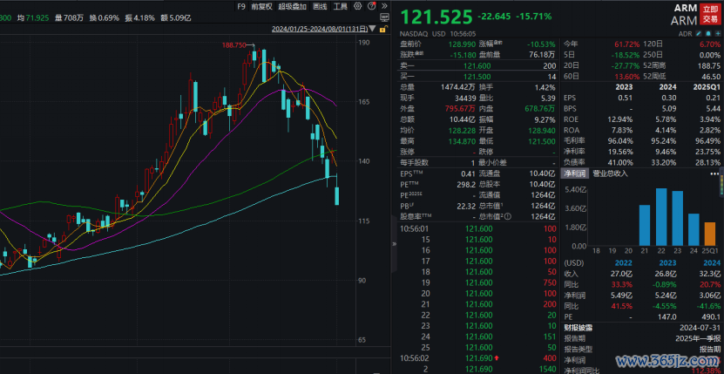Click the 额 5.09亿 turnover indicator
Viewport: 724px width, 374px height.
[176, 18]
